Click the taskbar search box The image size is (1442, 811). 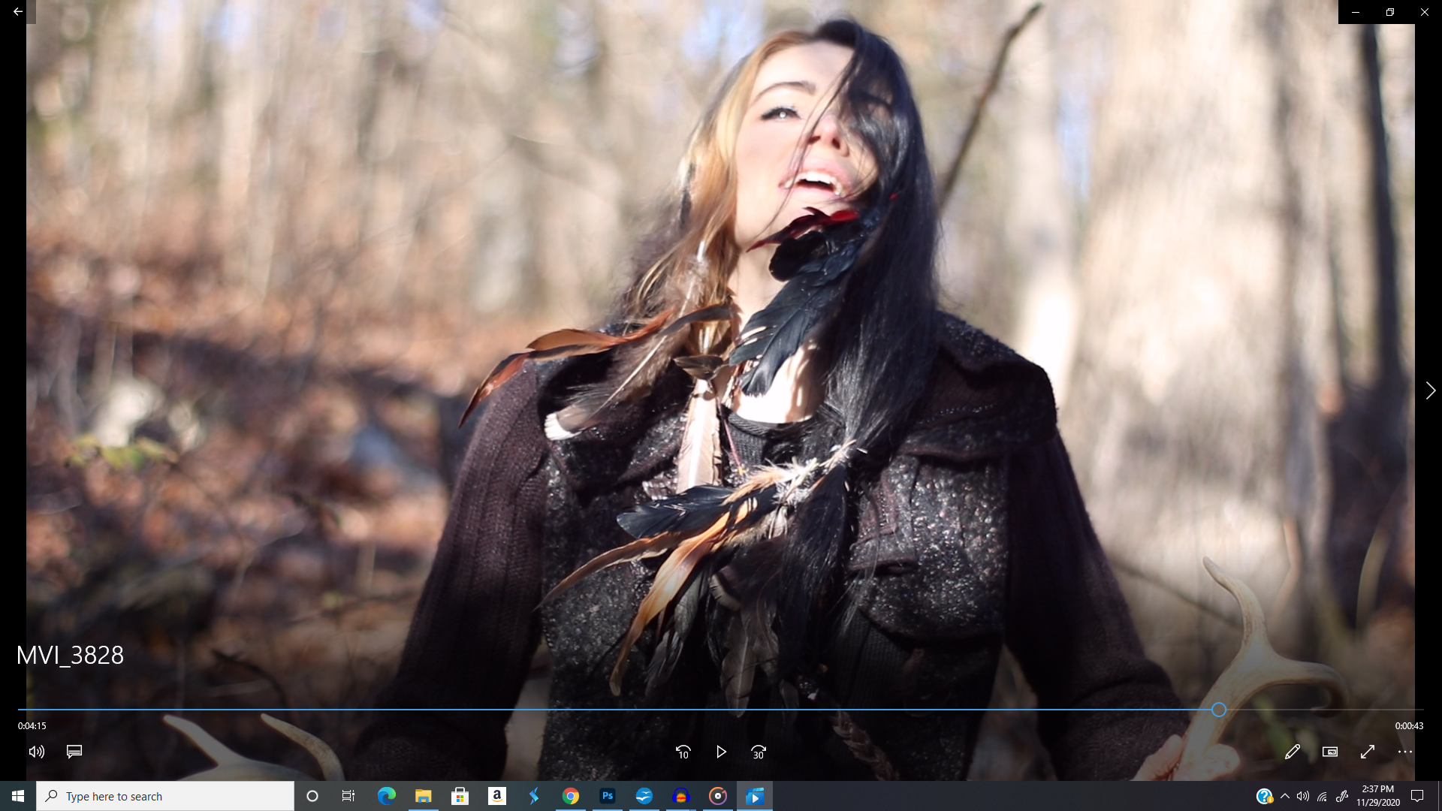(x=165, y=796)
